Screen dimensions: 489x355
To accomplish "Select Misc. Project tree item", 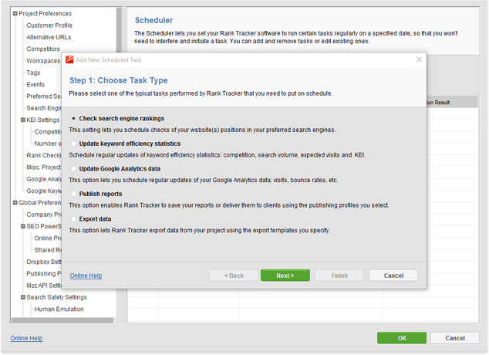I will coord(44,167).
